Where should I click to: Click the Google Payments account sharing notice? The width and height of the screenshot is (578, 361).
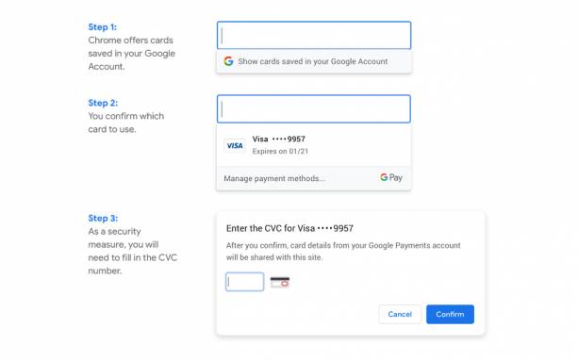(x=343, y=252)
